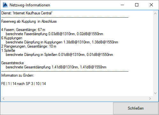The image size is (159, 115).
Task: Maximize the Netzweg-Informationen window
Action: tap(137, 5)
